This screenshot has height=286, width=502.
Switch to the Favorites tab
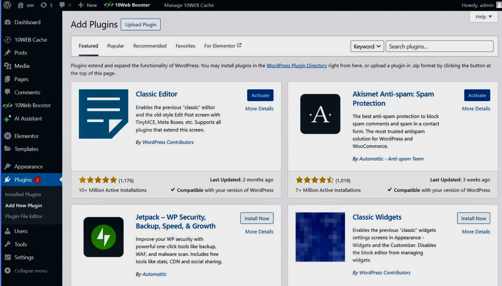coord(185,46)
